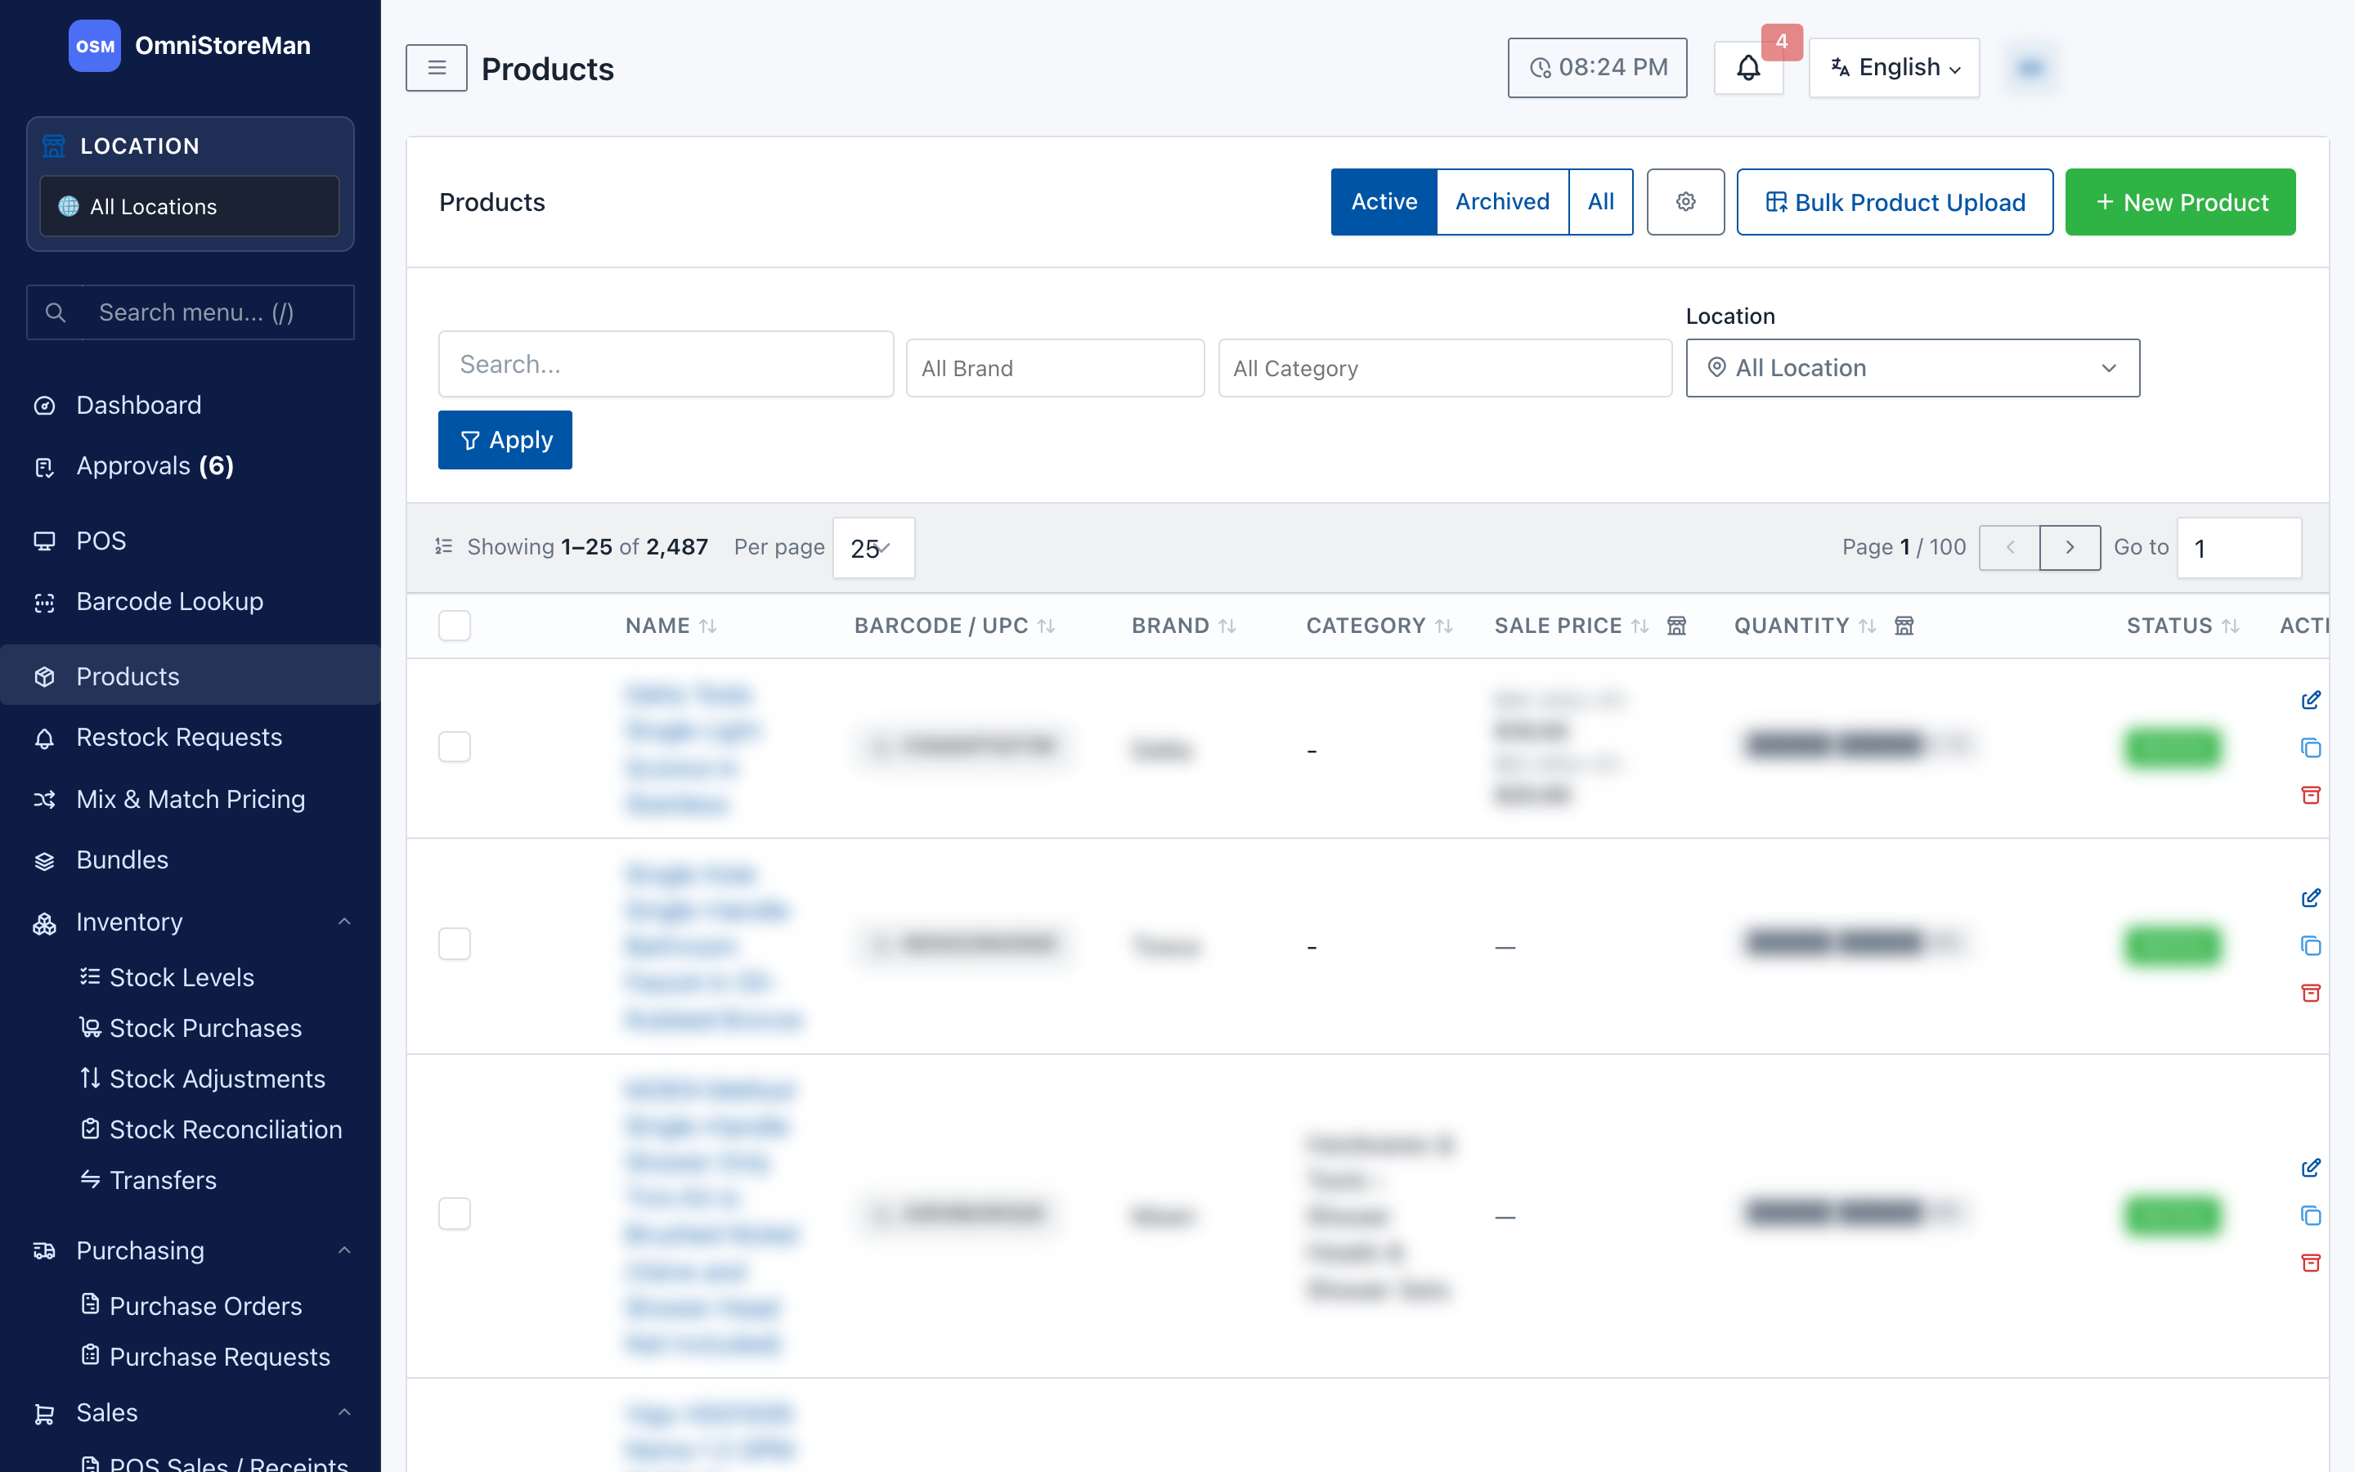Screen dimensions: 2355x1472
Task: Go to next page arrow
Action: point(2069,547)
